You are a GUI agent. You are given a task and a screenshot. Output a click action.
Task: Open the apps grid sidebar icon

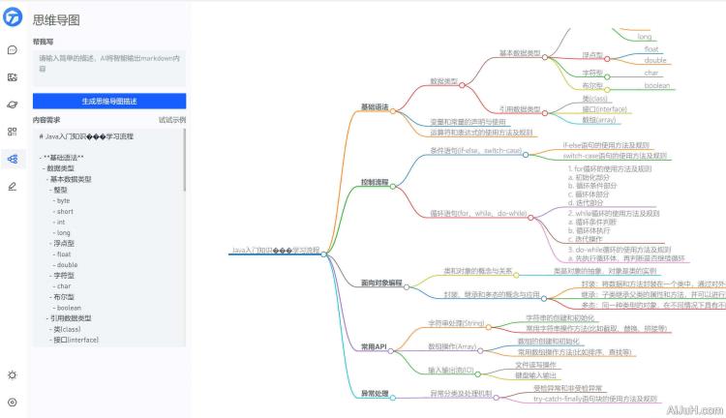[12, 131]
